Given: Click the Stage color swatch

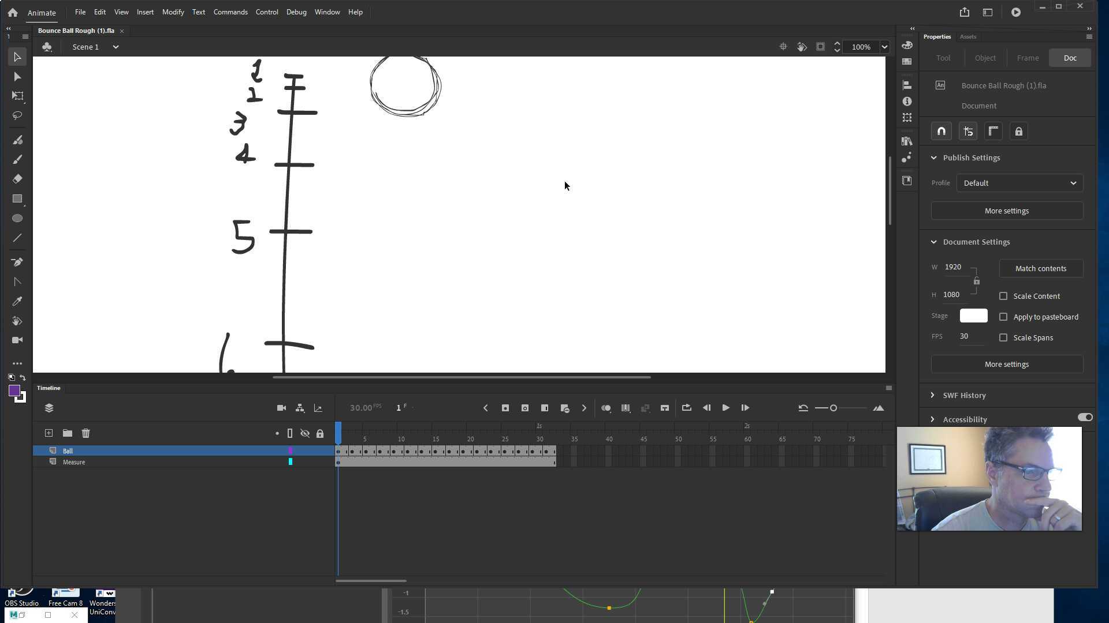Looking at the screenshot, I should (973, 316).
